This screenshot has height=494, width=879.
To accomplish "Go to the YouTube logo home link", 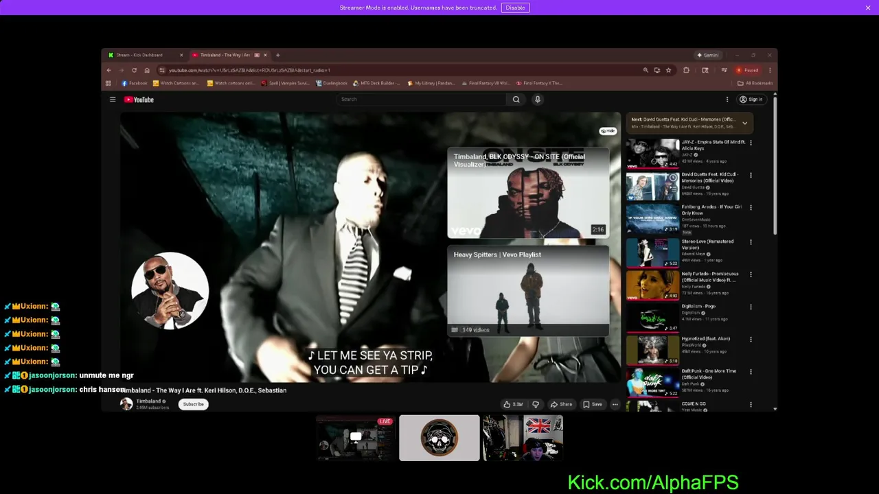I will (139, 99).
